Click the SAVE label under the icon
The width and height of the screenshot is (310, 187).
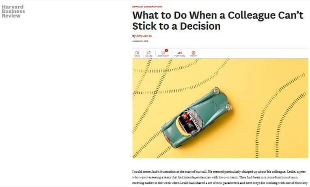(x=137, y=56)
